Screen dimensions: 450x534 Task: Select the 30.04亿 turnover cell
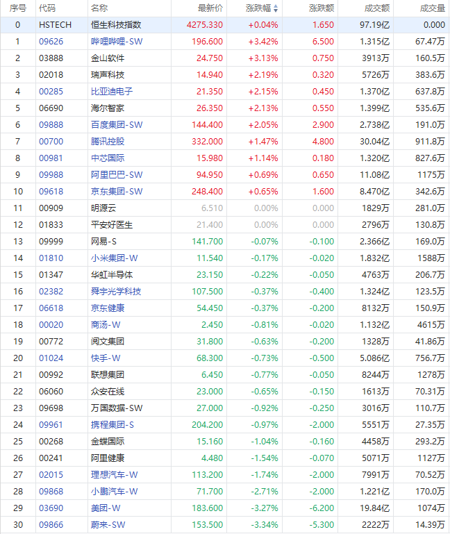pyautogui.click(x=374, y=142)
